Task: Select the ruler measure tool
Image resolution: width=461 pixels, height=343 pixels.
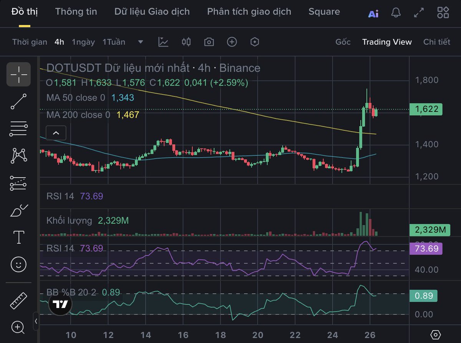Action: (18, 301)
